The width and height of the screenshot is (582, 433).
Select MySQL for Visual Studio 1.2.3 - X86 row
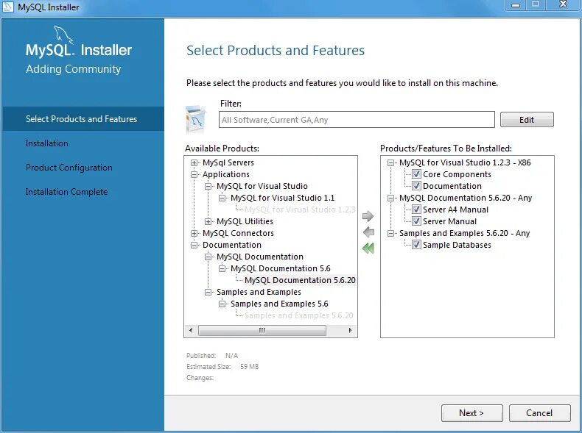[x=465, y=162]
